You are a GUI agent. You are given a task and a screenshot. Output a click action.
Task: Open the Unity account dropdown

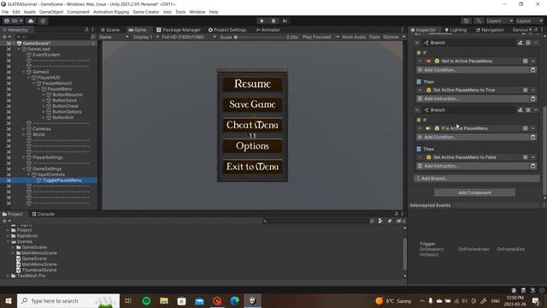[x=14, y=21]
